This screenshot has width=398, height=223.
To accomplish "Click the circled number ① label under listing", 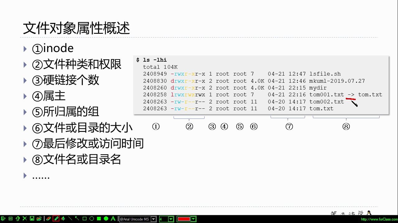I will click(156, 126).
